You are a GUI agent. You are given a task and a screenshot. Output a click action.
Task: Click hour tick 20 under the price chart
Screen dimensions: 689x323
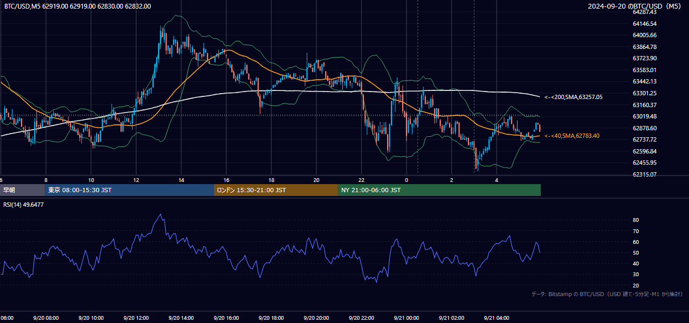[316, 180]
